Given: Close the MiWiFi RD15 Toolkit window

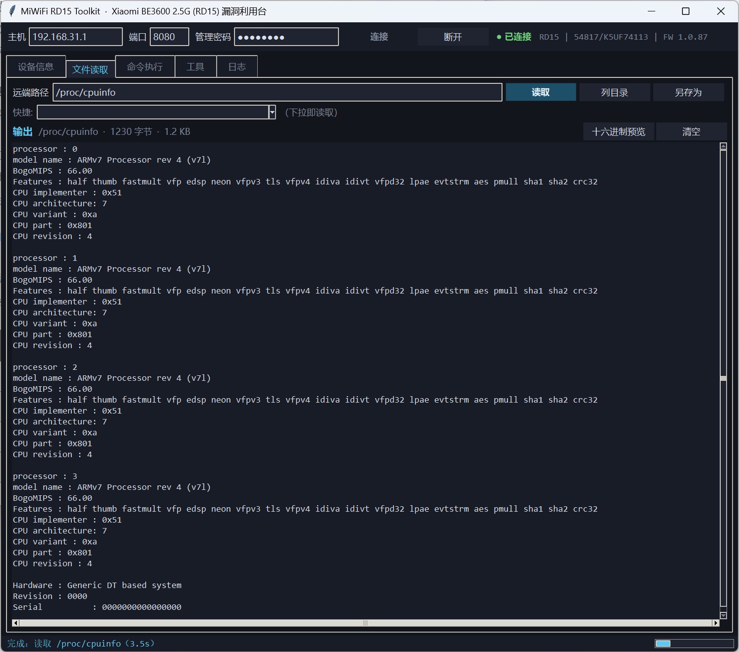Looking at the screenshot, I should (x=721, y=11).
